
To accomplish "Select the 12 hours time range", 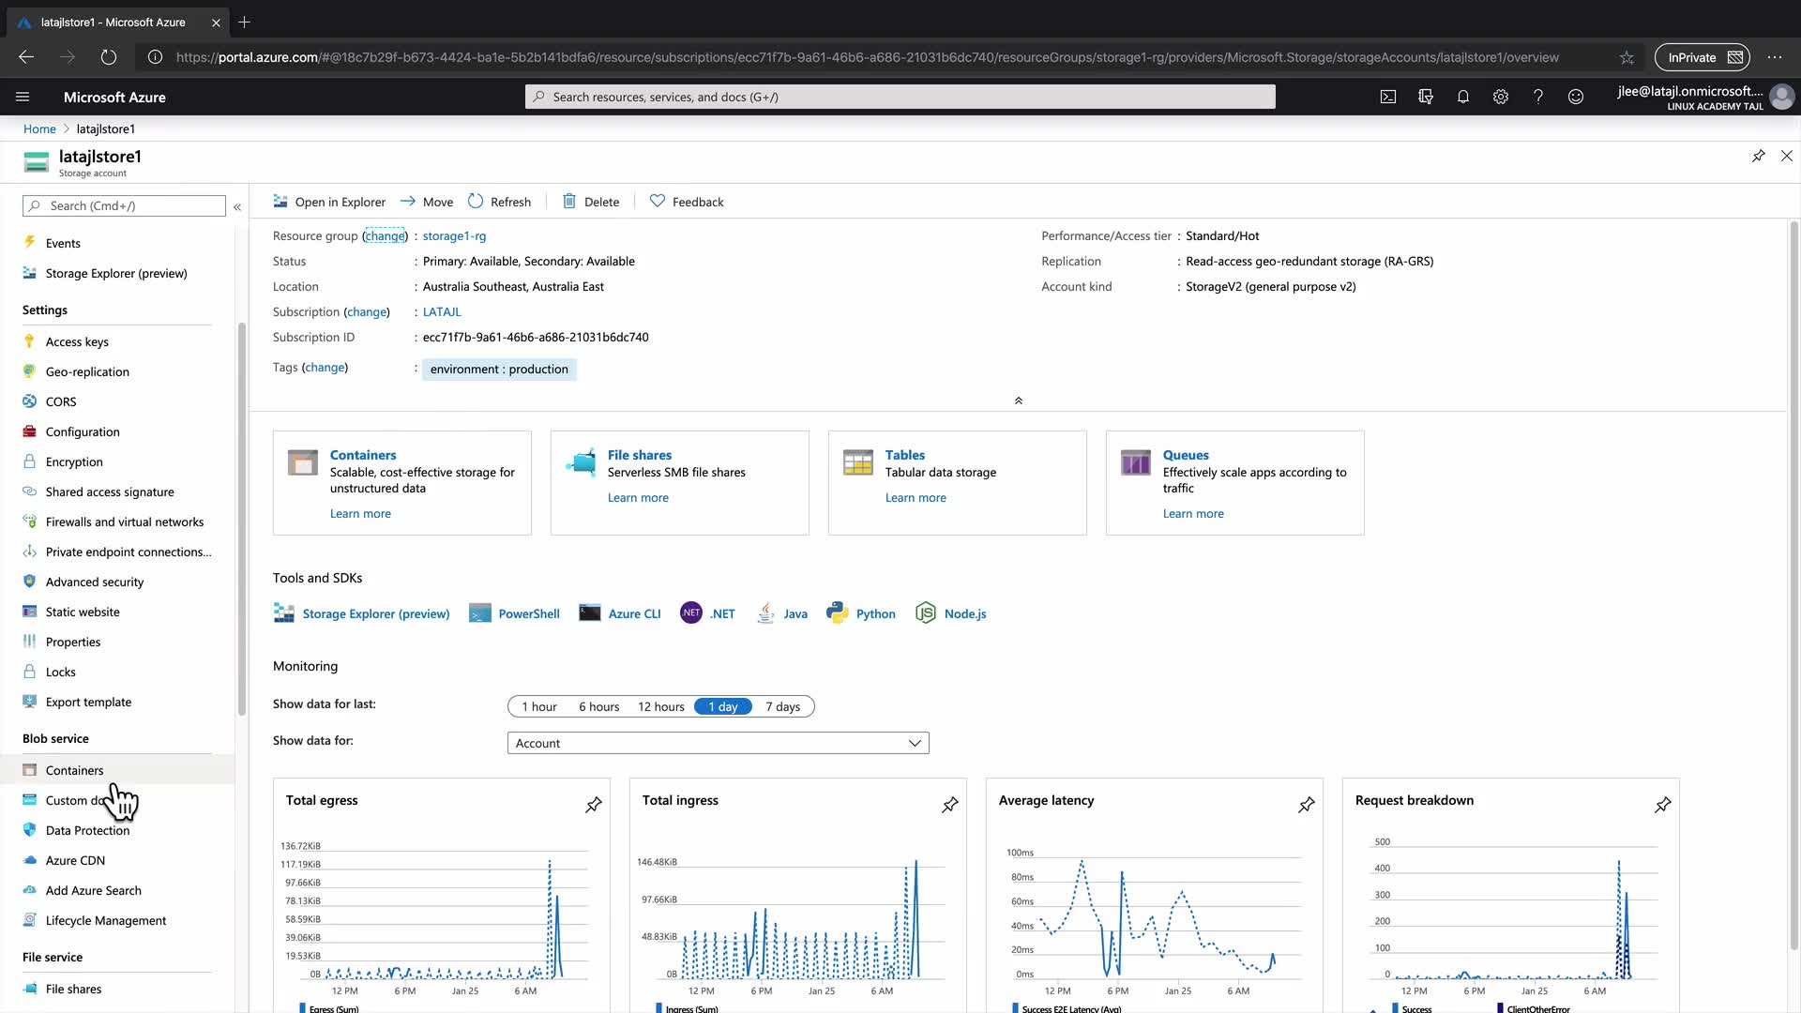I will coord(660,706).
